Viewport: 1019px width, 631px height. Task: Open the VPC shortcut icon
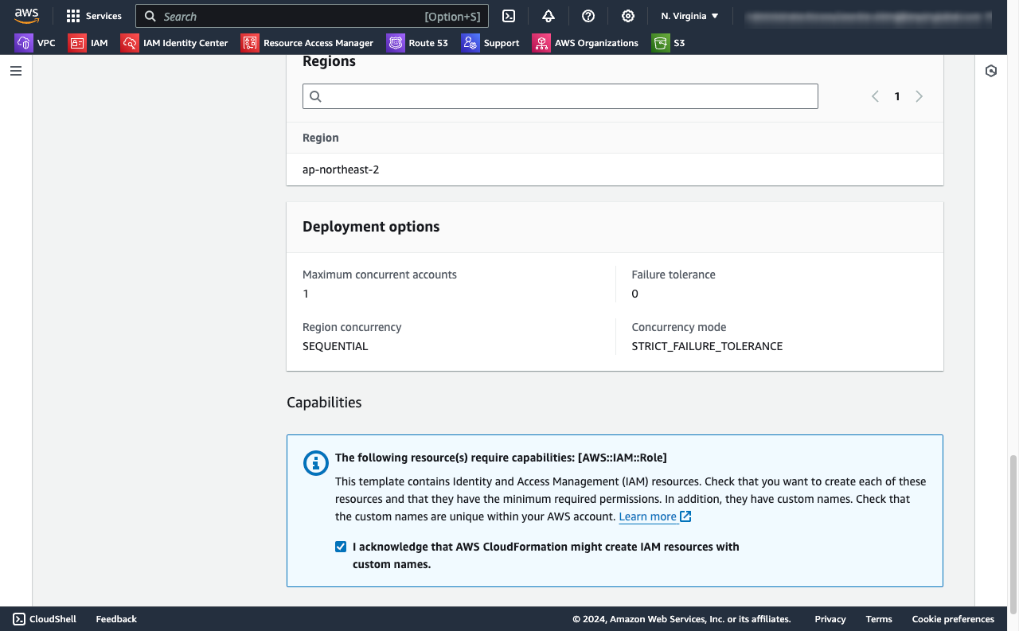(x=23, y=43)
